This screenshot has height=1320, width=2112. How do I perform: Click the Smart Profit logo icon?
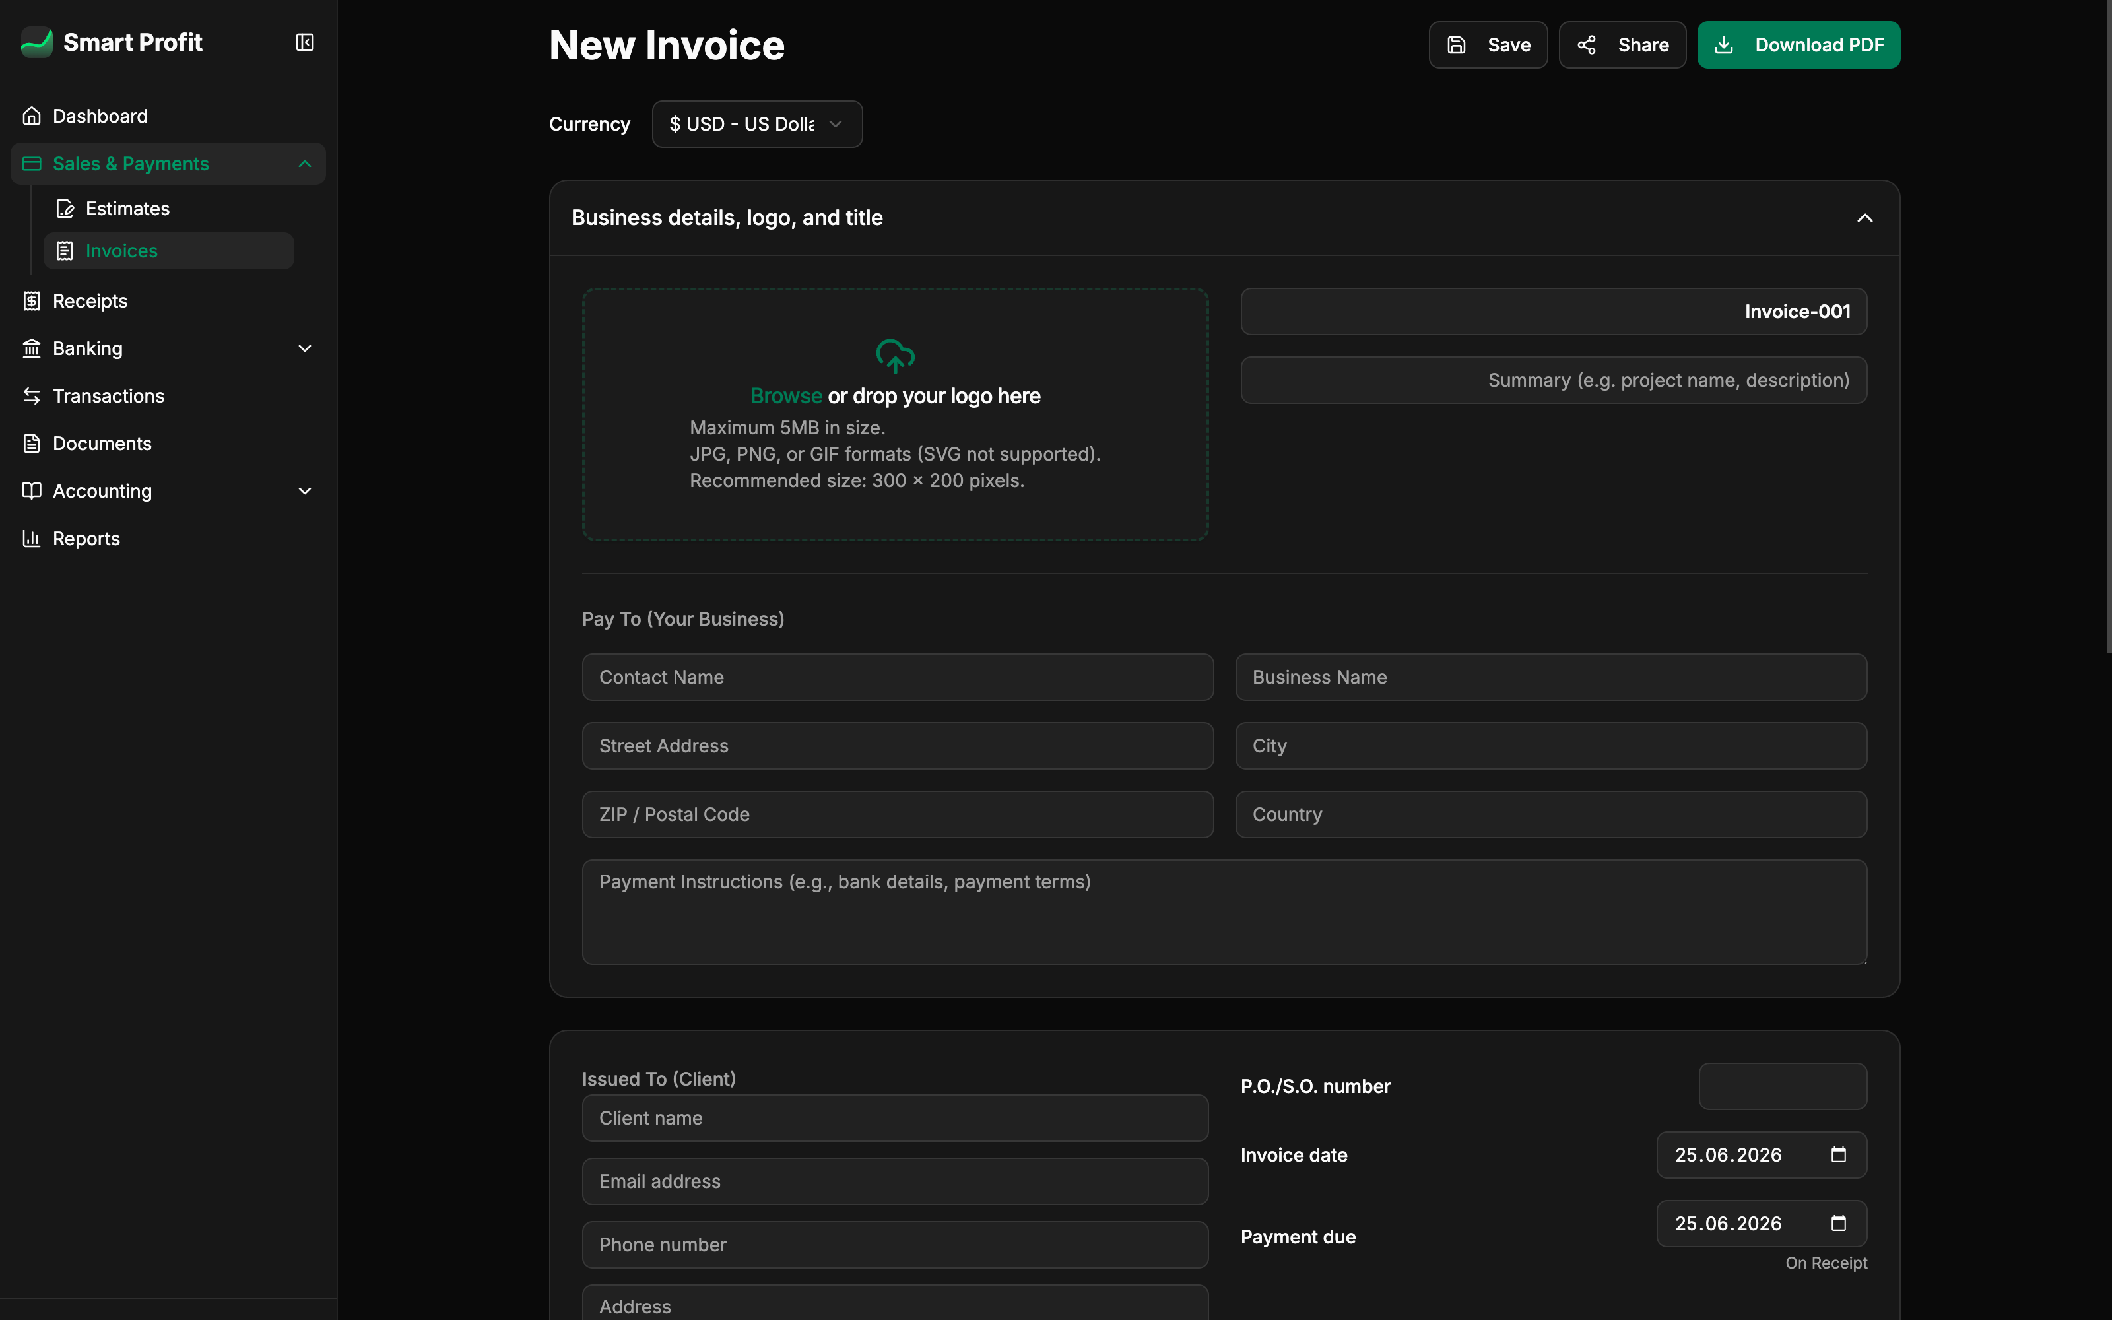(x=37, y=42)
